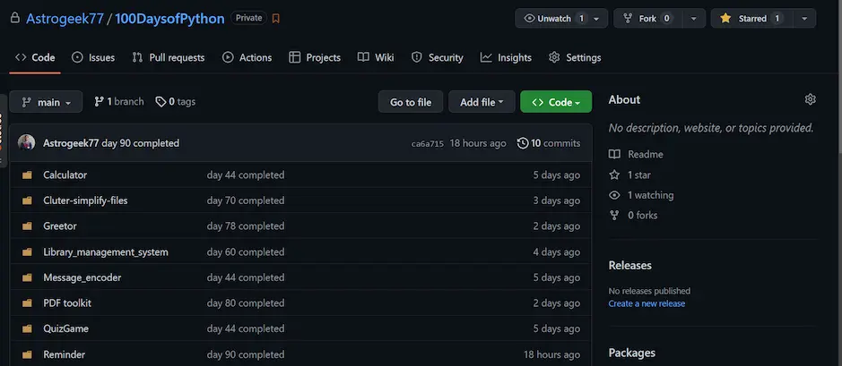Screen dimensions: 842x366
Task: Open the Wiki tab
Action: 376,57
